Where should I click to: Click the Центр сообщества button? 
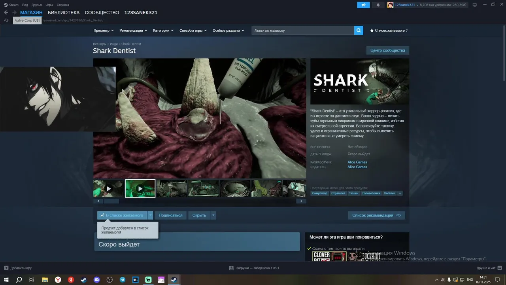[x=388, y=50]
